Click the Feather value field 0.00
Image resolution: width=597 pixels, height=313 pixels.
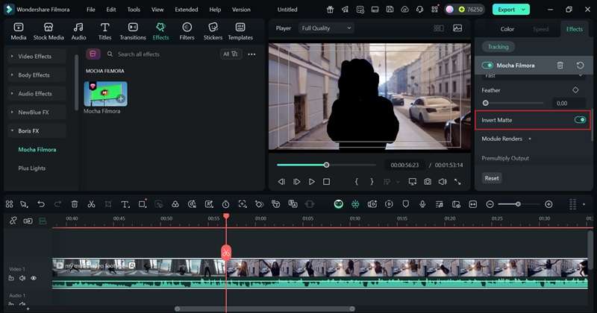[569, 103]
